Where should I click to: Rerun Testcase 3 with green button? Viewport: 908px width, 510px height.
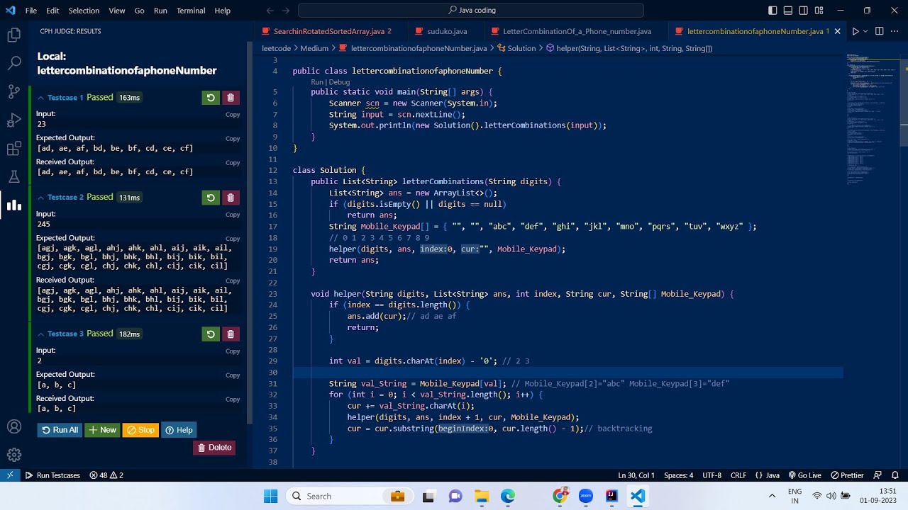pos(211,334)
